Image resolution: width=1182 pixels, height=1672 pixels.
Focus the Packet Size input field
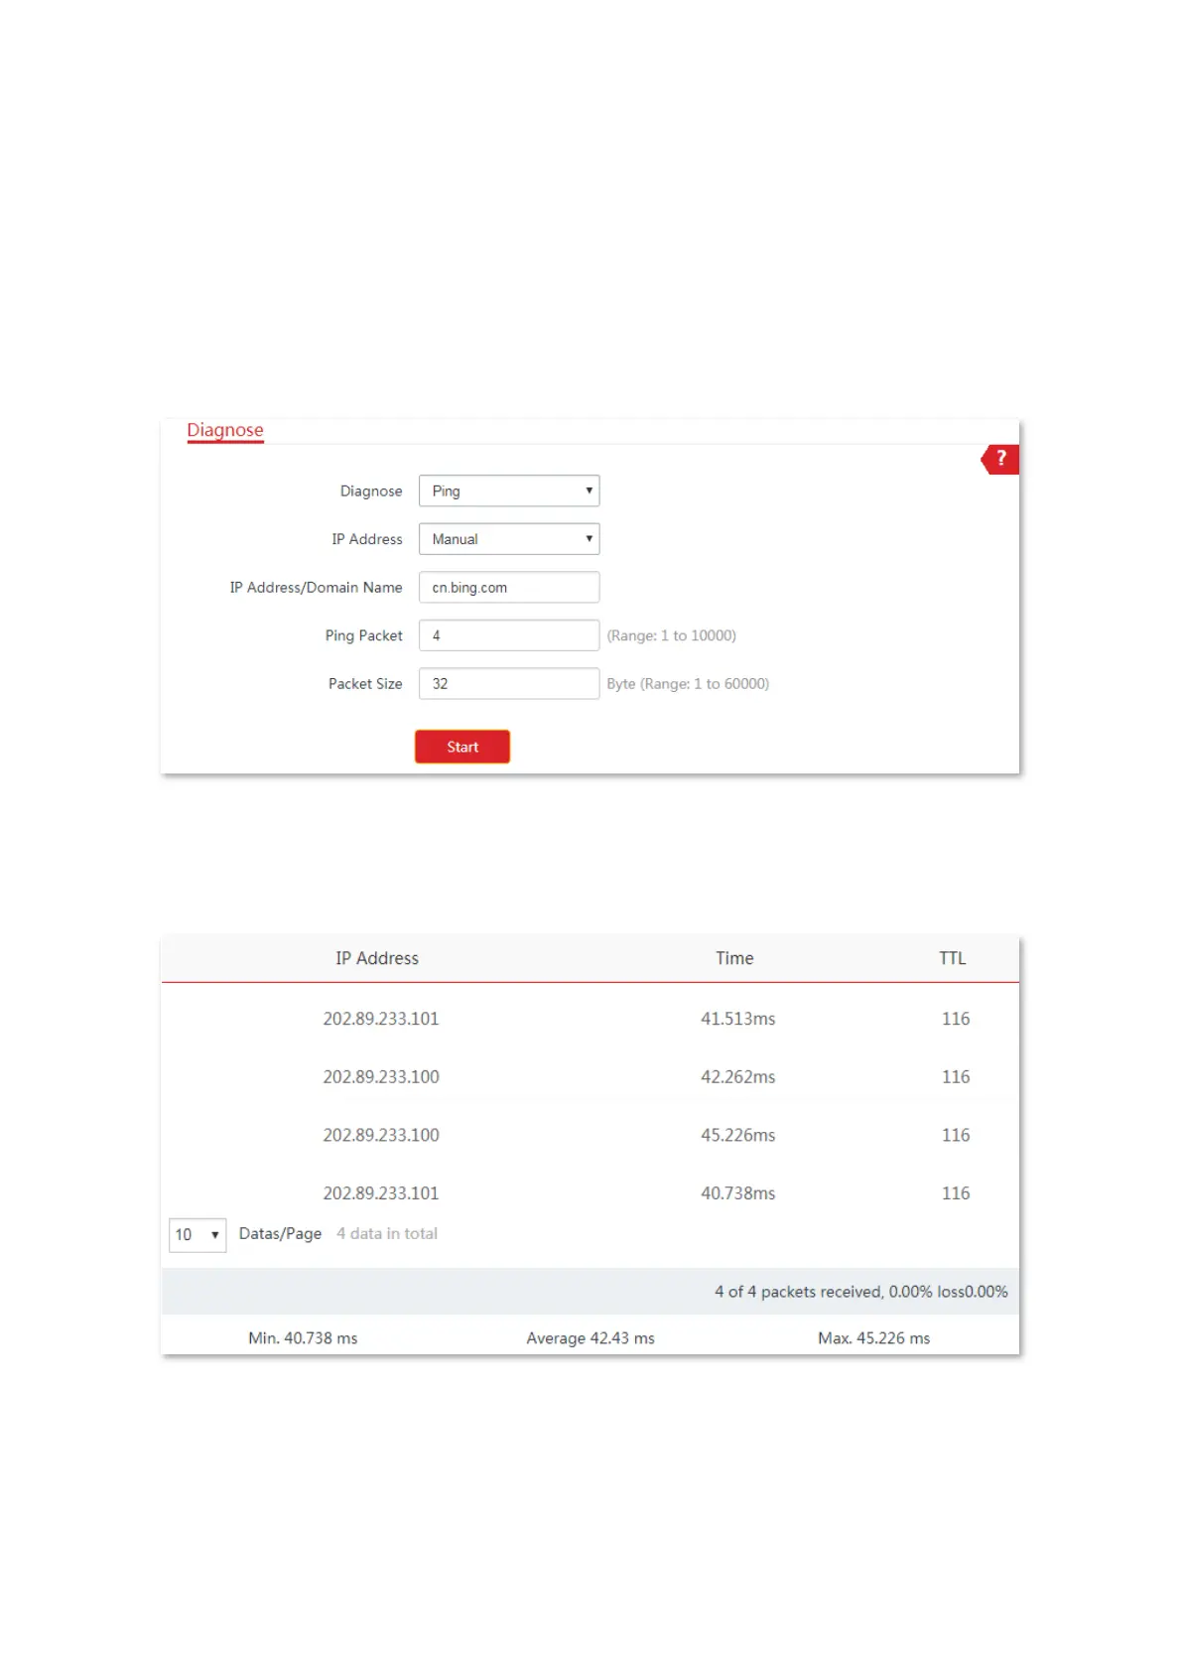click(509, 683)
